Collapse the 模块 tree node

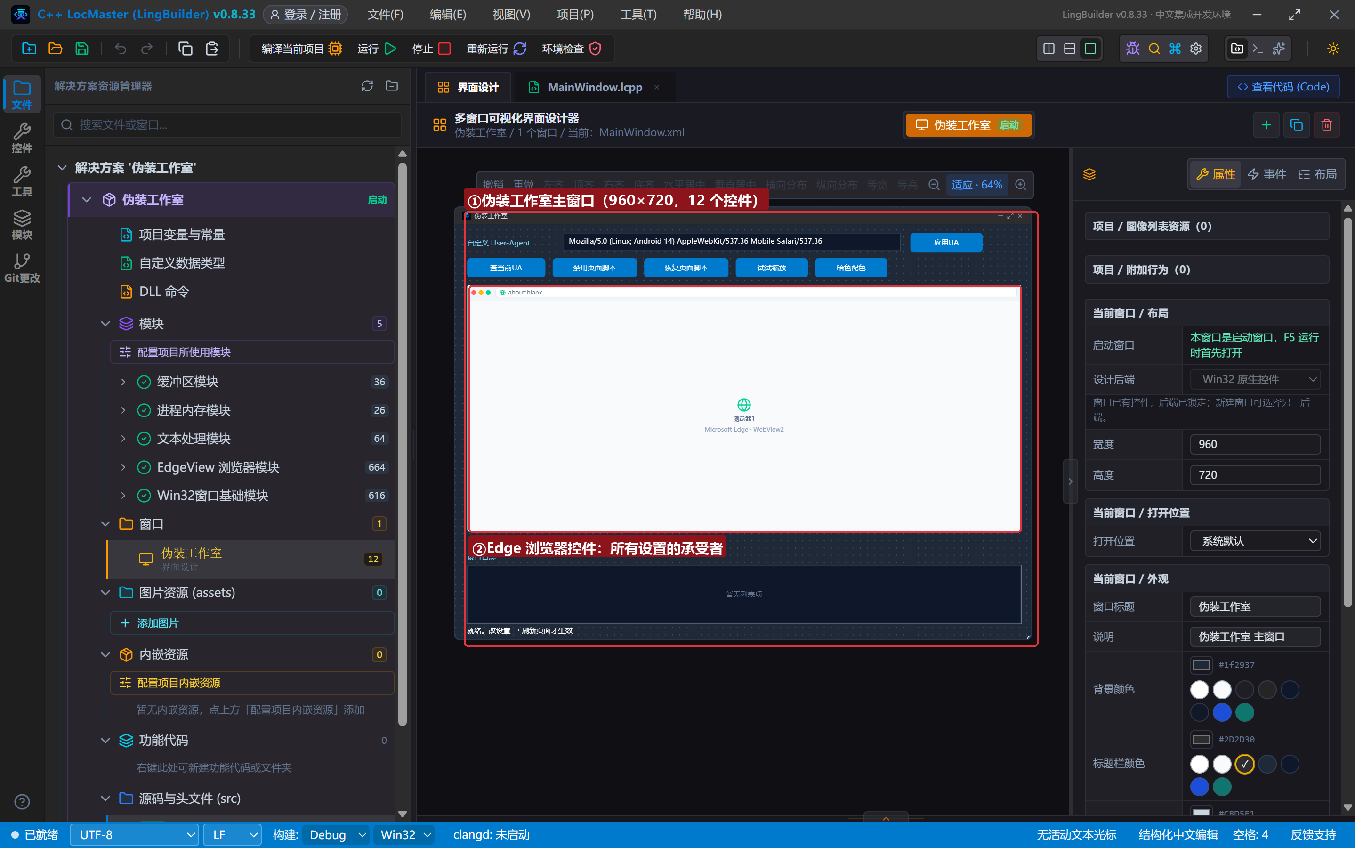pyautogui.click(x=105, y=324)
